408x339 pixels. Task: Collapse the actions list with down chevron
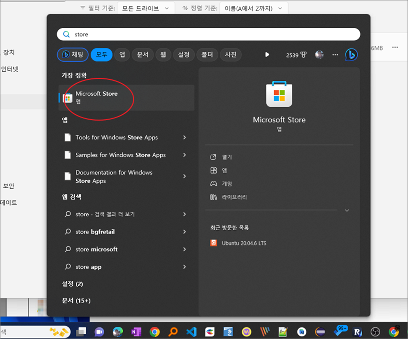(347, 210)
